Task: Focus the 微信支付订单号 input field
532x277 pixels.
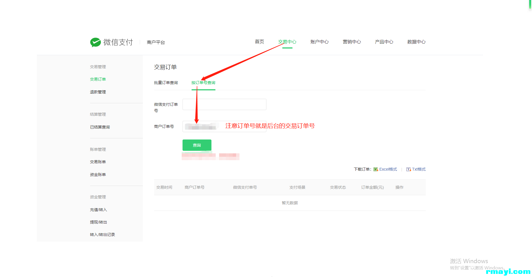Action: tap(224, 104)
